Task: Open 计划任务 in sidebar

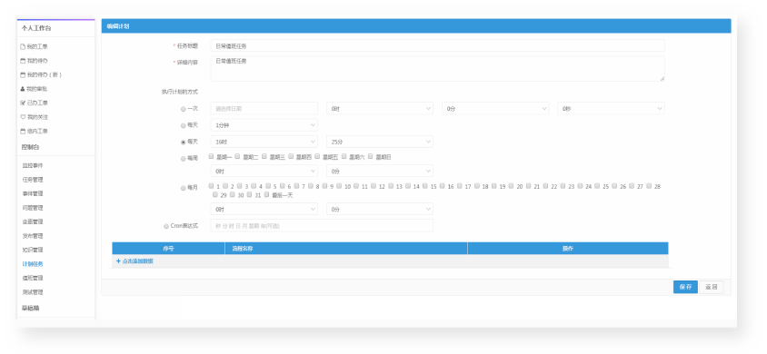Action: 33,264
